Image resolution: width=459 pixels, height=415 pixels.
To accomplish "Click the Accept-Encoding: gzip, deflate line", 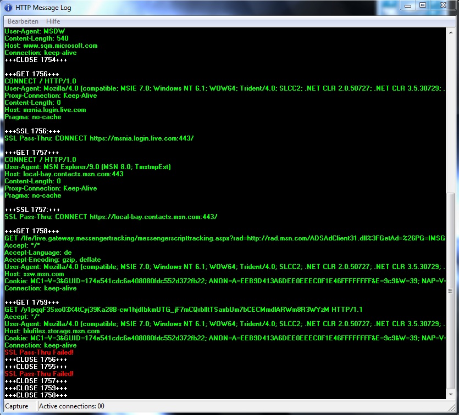I will pyautogui.click(x=53, y=260).
